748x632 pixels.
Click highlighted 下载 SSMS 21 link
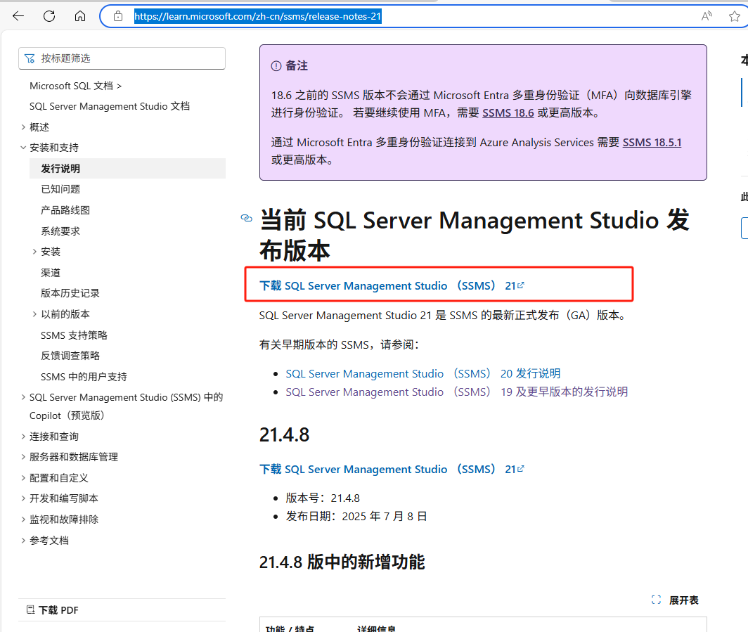pyautogui.click(x=392, y=285)
